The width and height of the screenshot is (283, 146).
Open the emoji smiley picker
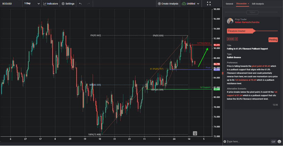(279, 141)
